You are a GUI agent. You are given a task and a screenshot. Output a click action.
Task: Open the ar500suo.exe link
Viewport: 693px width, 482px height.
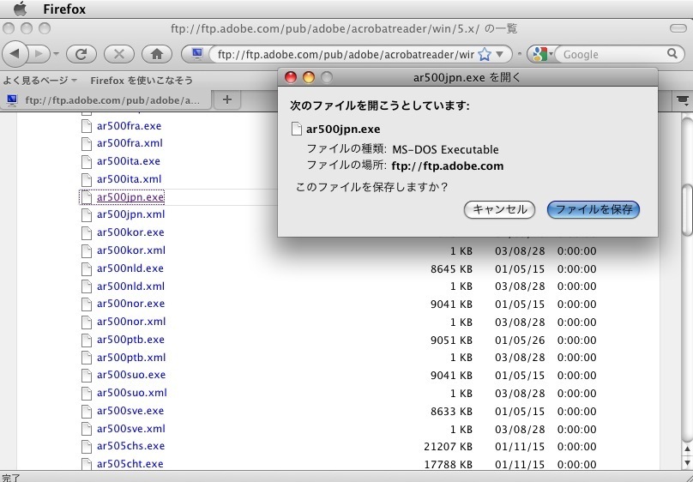(x=131, y=375)
